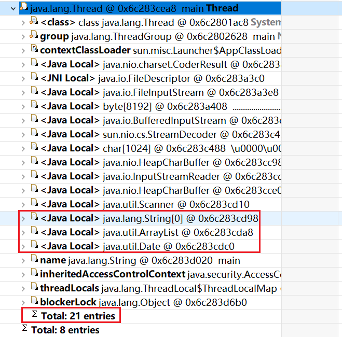342x337 pixels.
Task: Click the ThreadGroup object icon
Action: tap(34, 34)
